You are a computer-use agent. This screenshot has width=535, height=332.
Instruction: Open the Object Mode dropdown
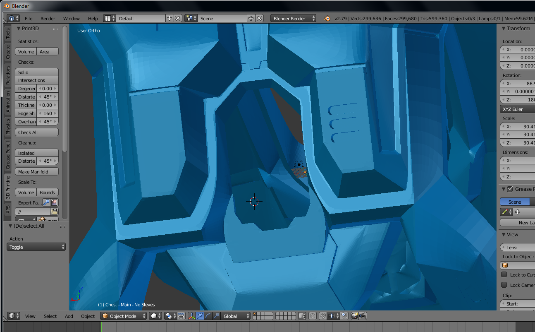(124, 316)
